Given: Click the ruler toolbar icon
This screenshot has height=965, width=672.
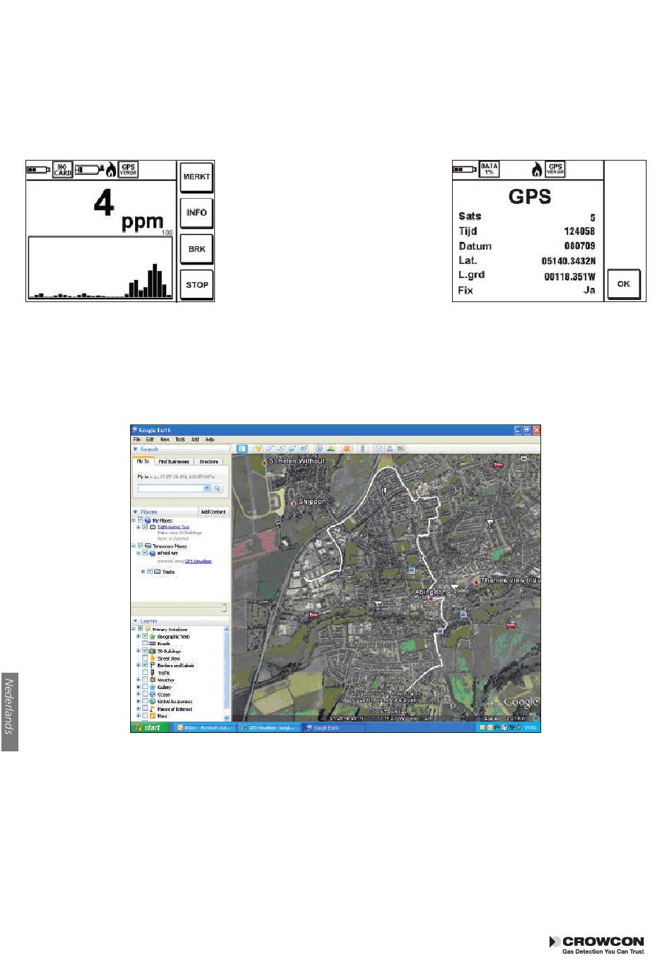Looking at the screenshot, I should (363, 449).
